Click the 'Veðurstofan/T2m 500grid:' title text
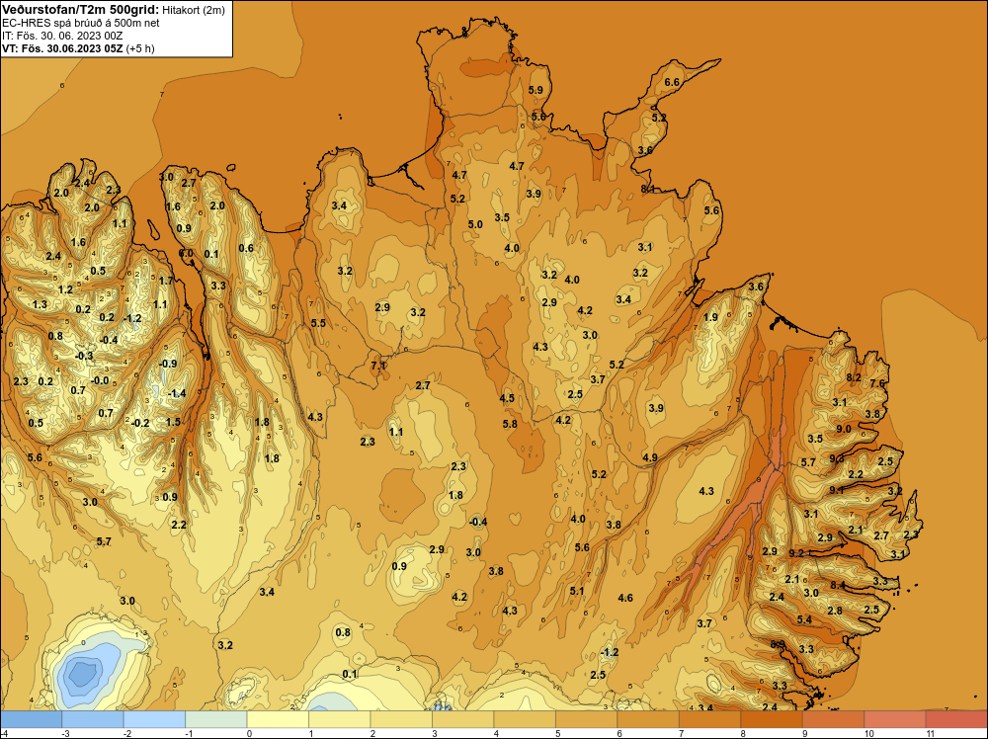Image resolution: width=988 pixels, height=739 pixels. 81,10
